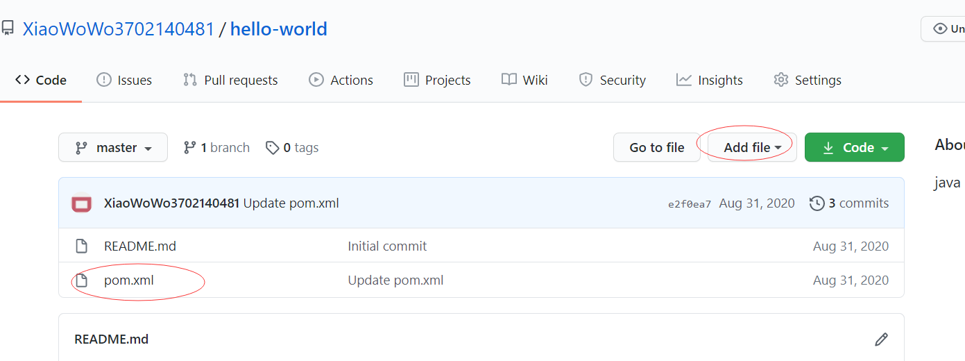Click the tags label icon
Image resolution: width=965 pixels, height=361 pixels.
point(273,148)
